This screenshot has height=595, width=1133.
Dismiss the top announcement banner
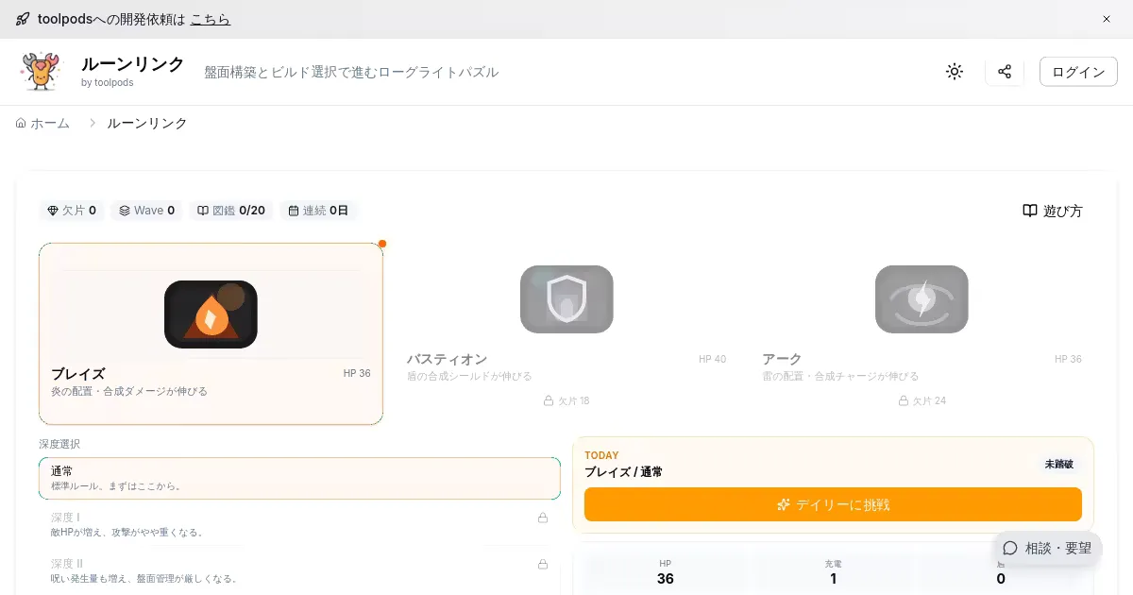coord(1107,19)
